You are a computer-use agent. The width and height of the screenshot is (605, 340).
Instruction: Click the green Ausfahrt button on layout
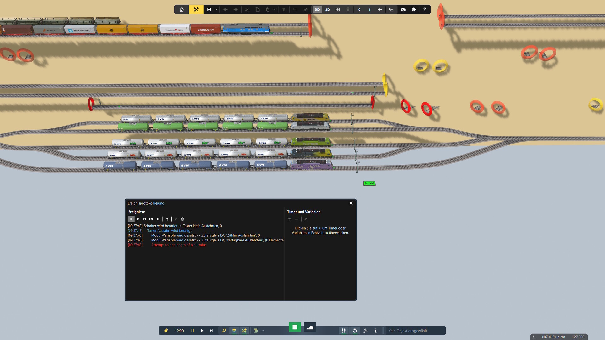(x=369, y=183)
